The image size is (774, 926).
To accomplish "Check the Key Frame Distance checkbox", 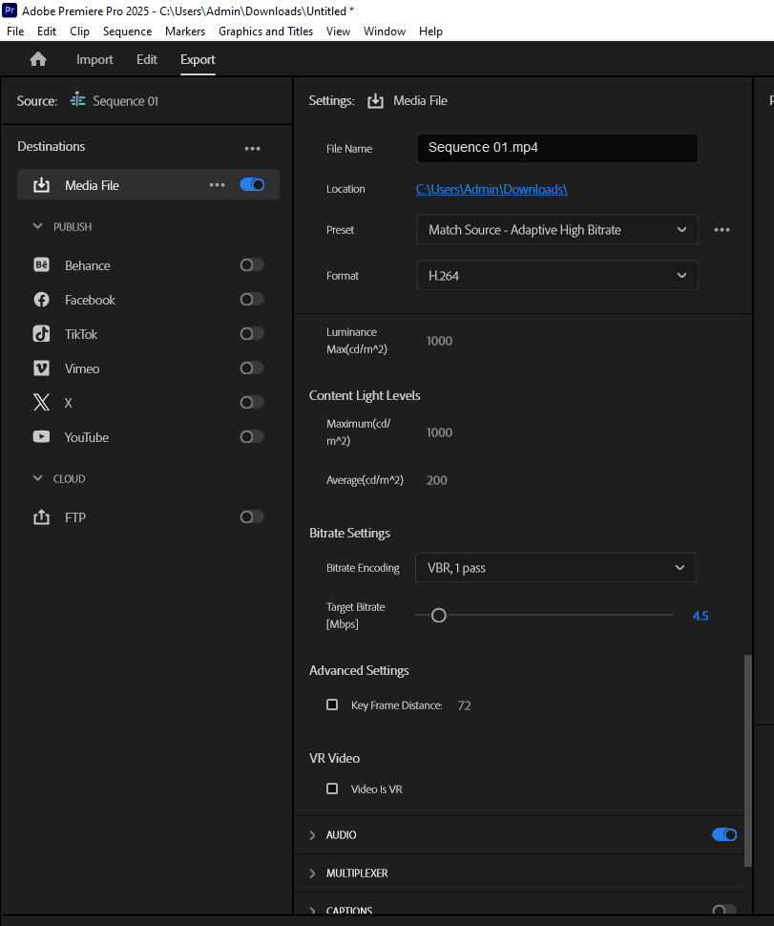I will tap(332, 705).
